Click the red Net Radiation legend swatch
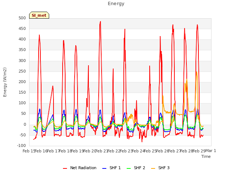 65,168
